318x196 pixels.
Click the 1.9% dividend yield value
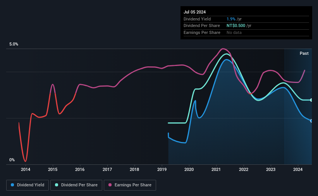coord(231,19)
